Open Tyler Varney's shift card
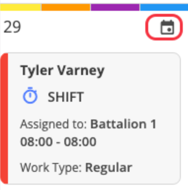 (x=90, y=118)
